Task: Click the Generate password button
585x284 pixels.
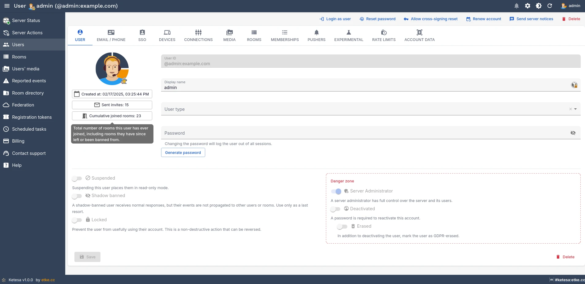Action: point(183,152)
